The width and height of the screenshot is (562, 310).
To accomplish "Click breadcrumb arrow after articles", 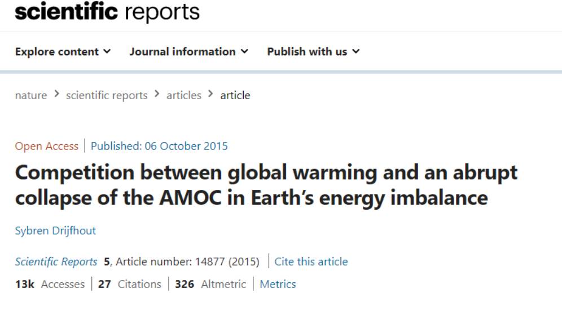I will pyautogui.click(x=211, y=94).
